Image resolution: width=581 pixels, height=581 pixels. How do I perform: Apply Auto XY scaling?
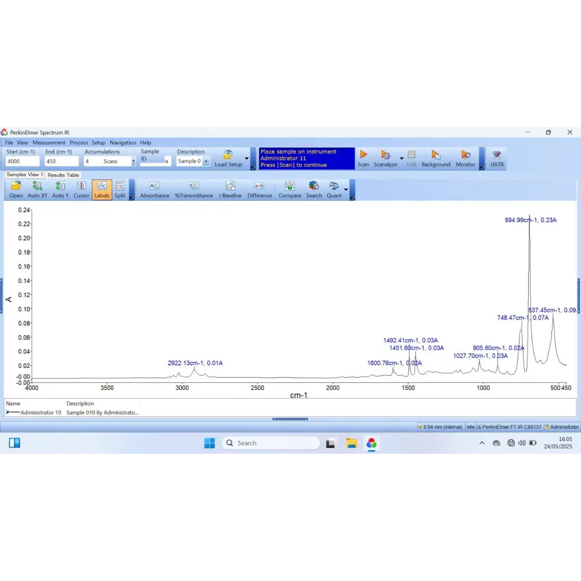(37, 190)
